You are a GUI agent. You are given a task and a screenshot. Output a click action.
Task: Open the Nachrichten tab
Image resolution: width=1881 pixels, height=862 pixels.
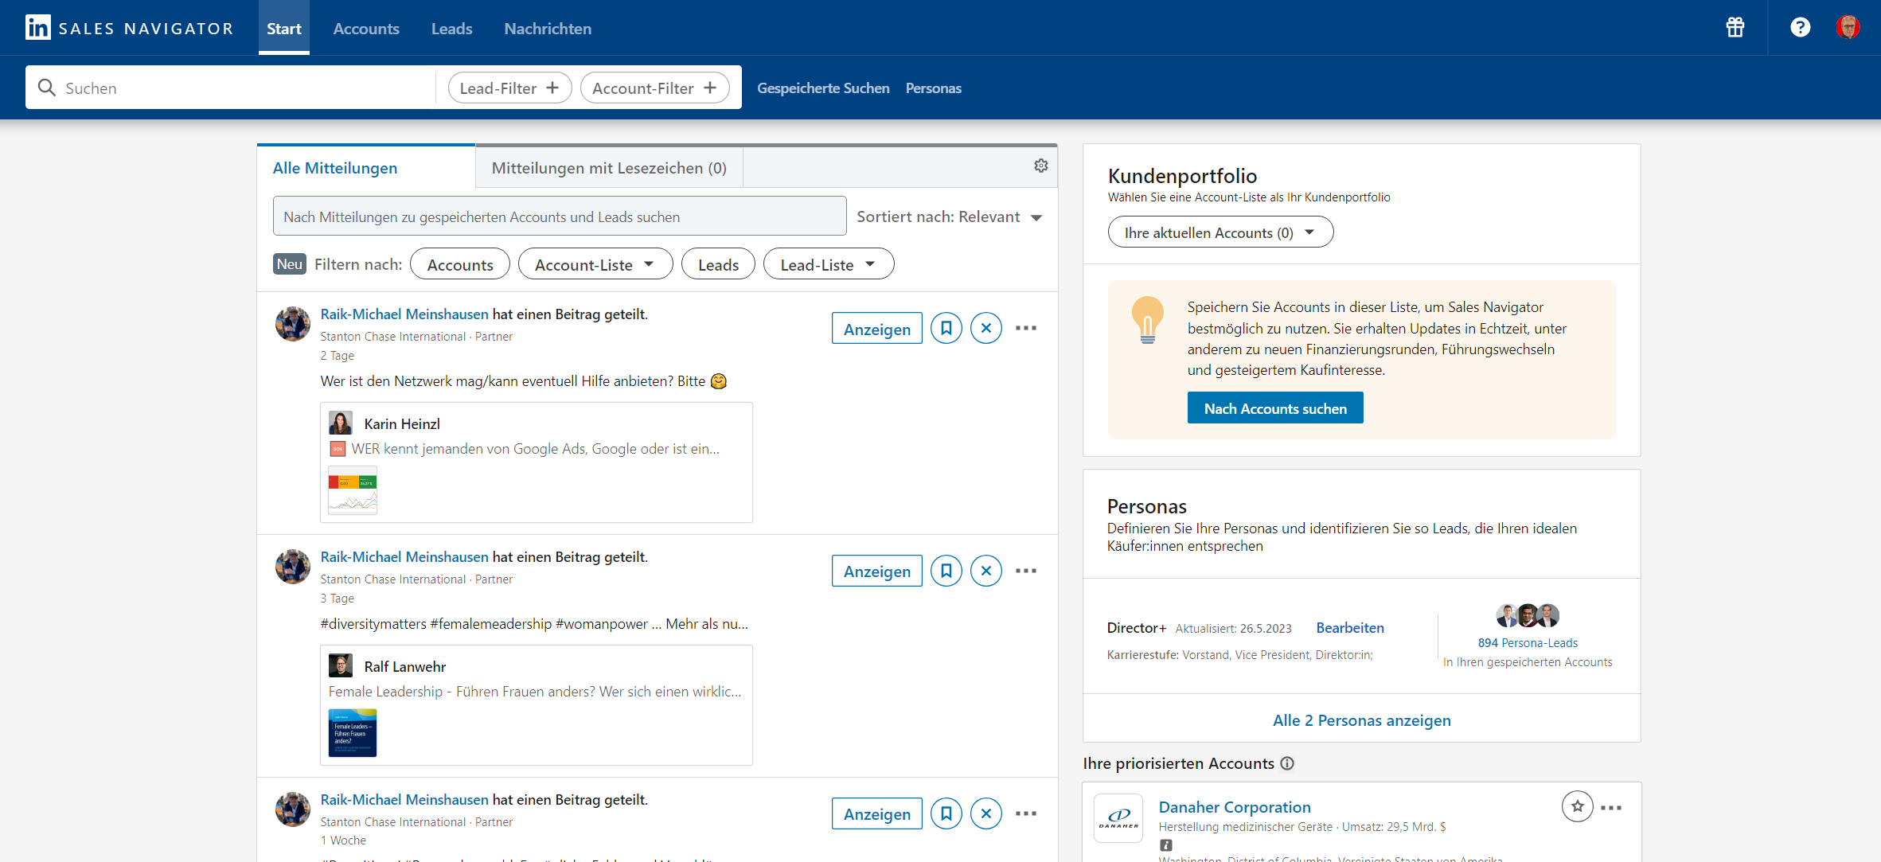(x=548, y=29)
